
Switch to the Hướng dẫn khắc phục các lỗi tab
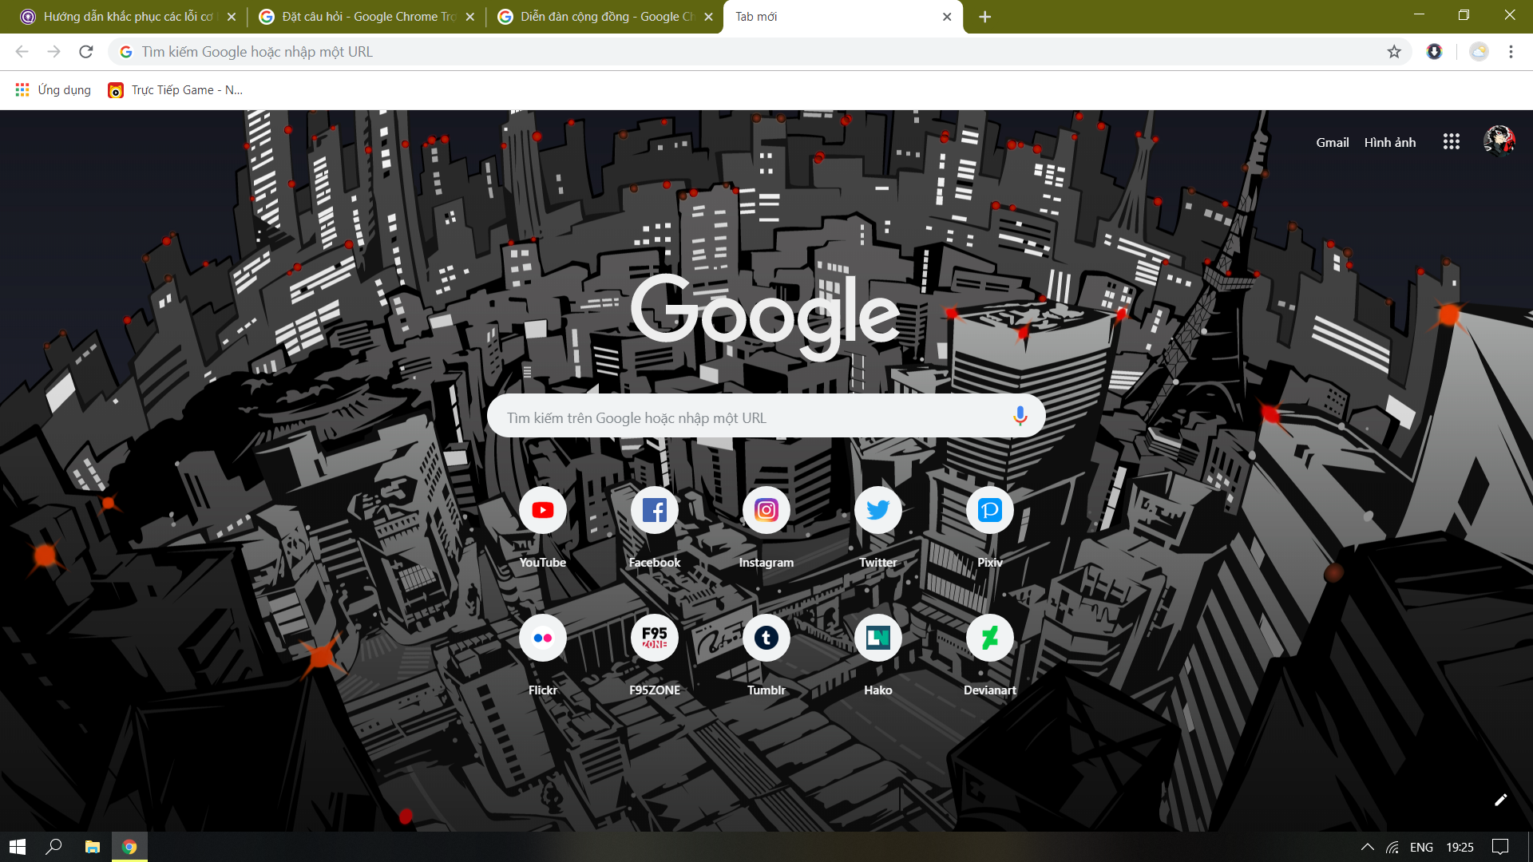coord(128,17)
